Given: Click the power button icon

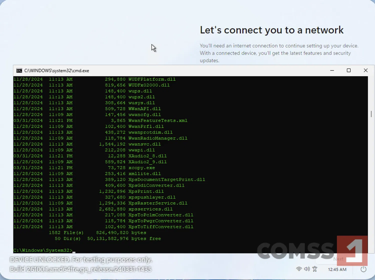Looking at the screenshot, I should click(363, 269).
